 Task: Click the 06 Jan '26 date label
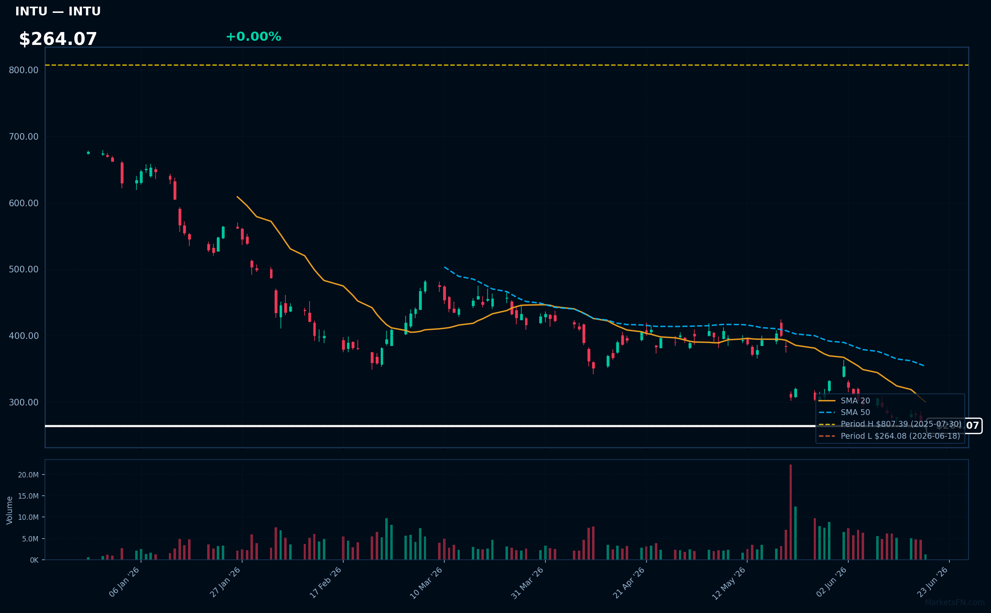[x=124, y=582]
